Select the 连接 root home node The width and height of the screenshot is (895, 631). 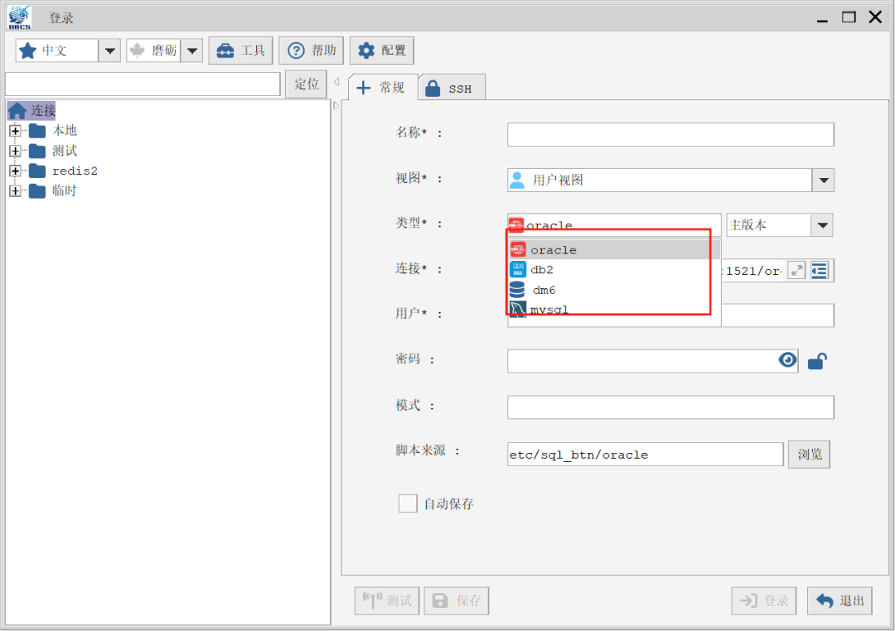point(32,110)
